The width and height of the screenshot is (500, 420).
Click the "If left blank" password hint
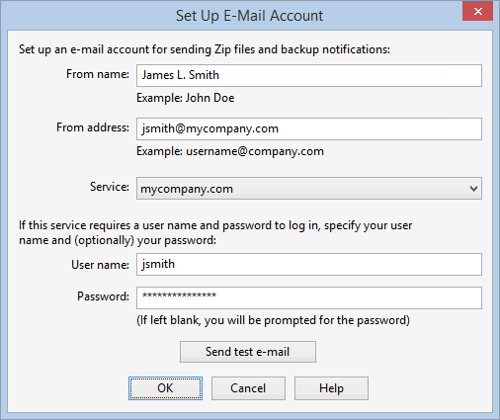(x=273, y=320)
